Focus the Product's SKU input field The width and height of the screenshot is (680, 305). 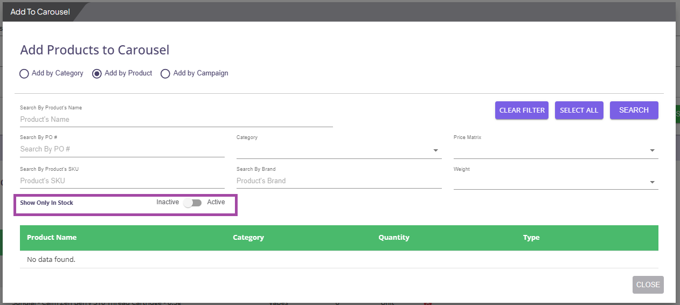click(122, 181)
